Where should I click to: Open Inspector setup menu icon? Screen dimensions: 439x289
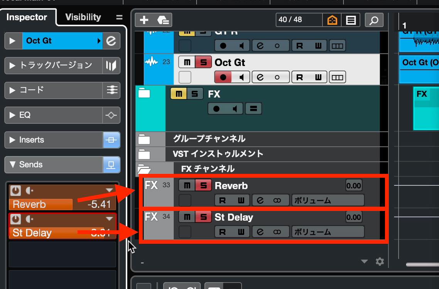tap(119, 17)
